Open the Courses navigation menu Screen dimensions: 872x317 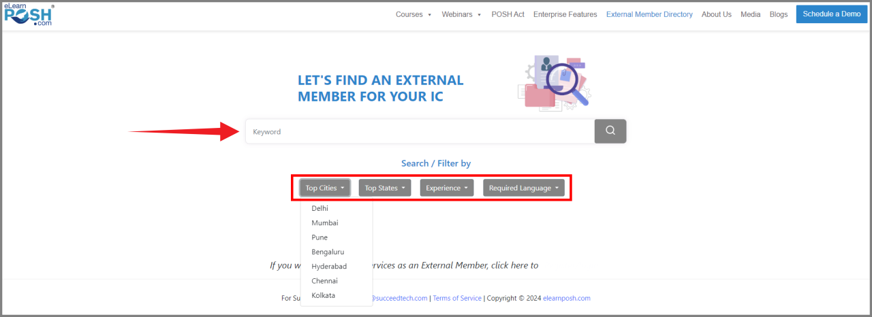(414, 14)
